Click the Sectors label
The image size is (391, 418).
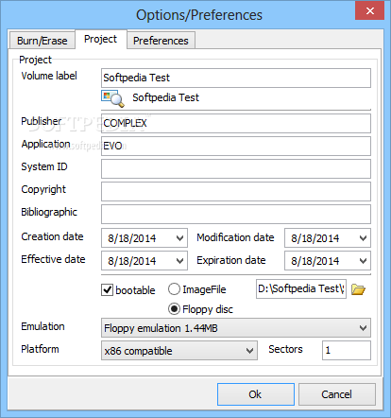285,349
